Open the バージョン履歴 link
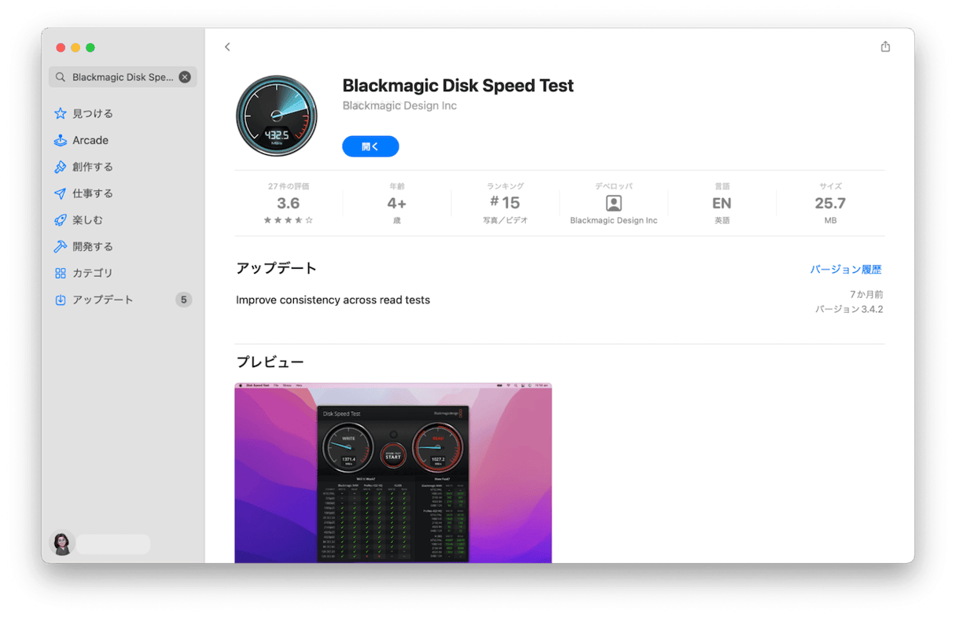 tap(846, 269)
